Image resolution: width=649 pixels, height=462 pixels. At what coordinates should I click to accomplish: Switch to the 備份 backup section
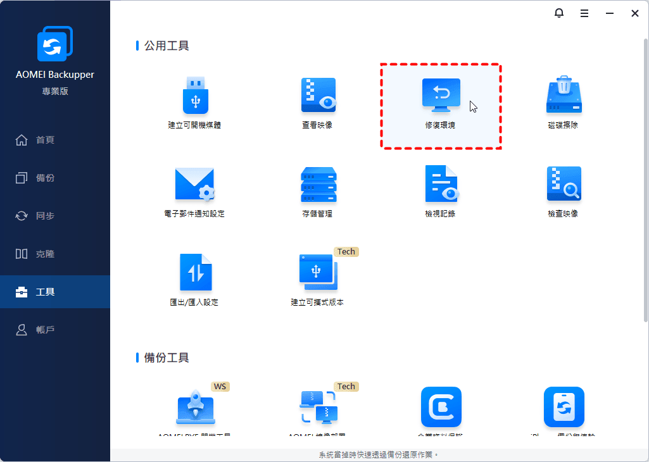[44, 178]
